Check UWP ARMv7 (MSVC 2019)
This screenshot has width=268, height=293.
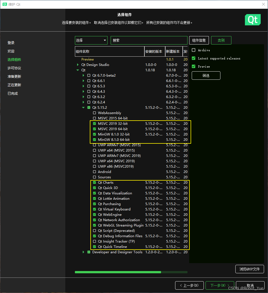tap(95, 156)
